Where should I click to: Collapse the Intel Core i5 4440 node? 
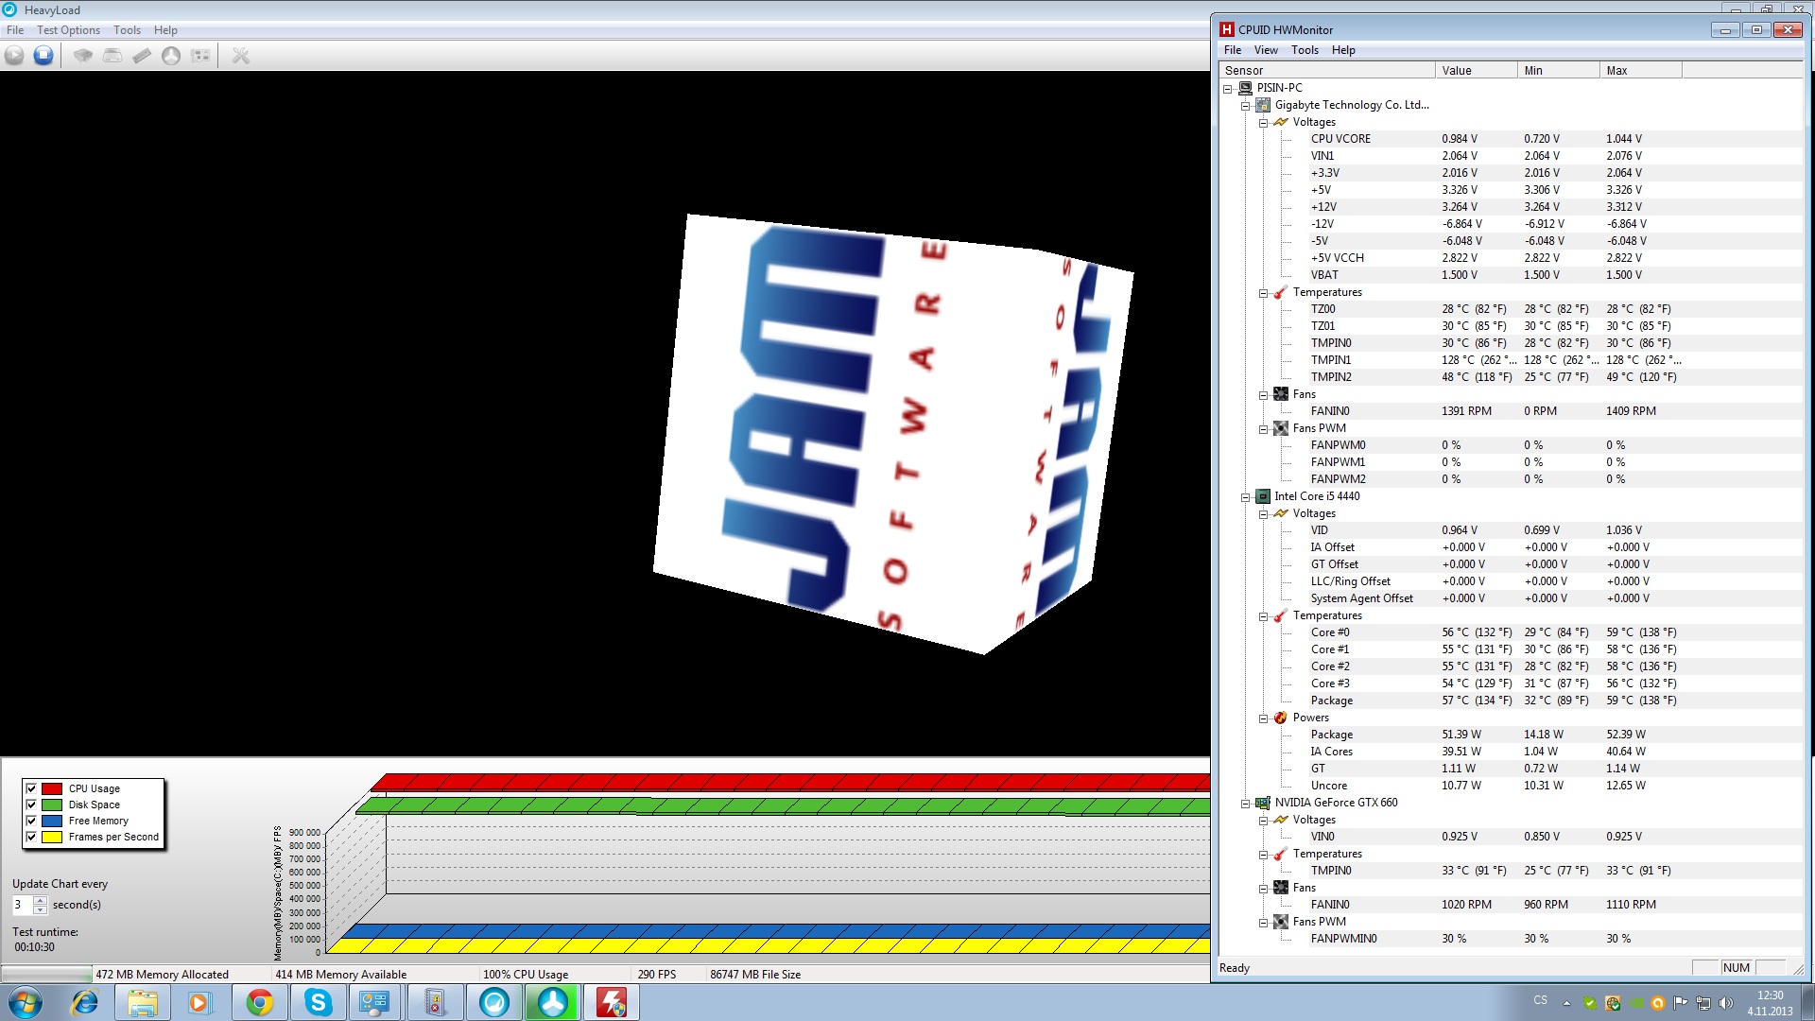coord(1246,497)
